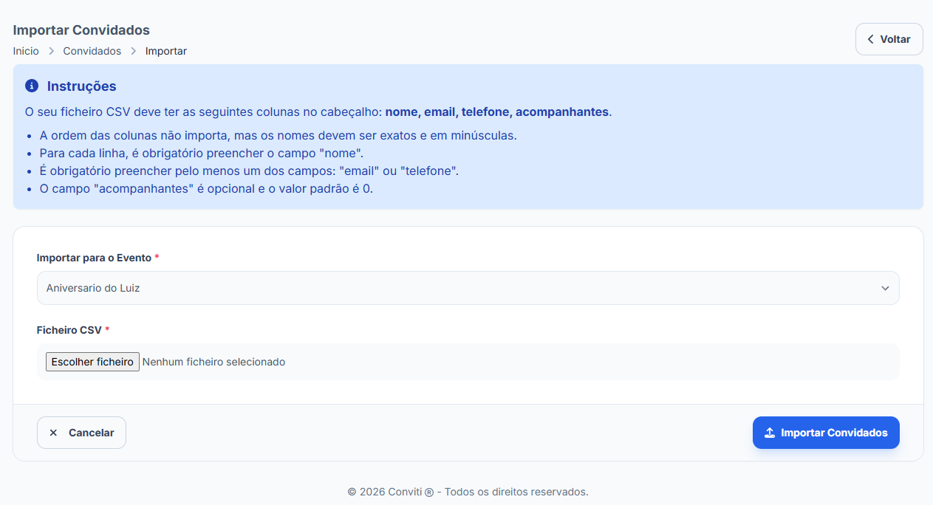Image resolution: width=933 pixels, height=505 pixels.
Task: Click the breadcrumb chevron after Convidados
Action: (134, 51)
